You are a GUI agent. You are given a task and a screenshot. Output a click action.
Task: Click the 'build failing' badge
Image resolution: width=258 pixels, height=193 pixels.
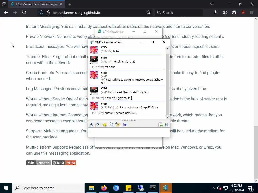point(64,163)
